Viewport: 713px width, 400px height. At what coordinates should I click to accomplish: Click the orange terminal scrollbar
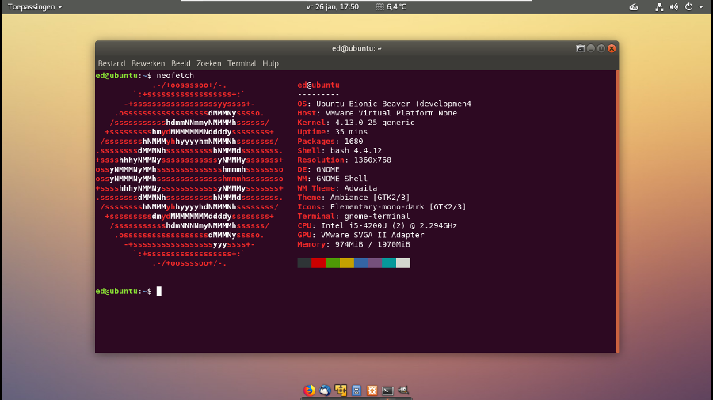click(617, 211)
